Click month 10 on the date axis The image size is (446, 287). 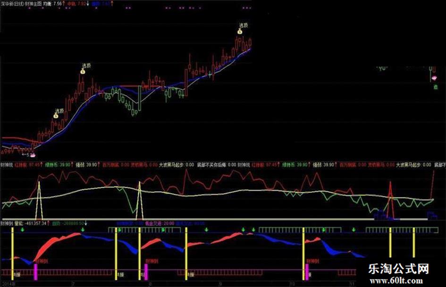coord(292,284)
